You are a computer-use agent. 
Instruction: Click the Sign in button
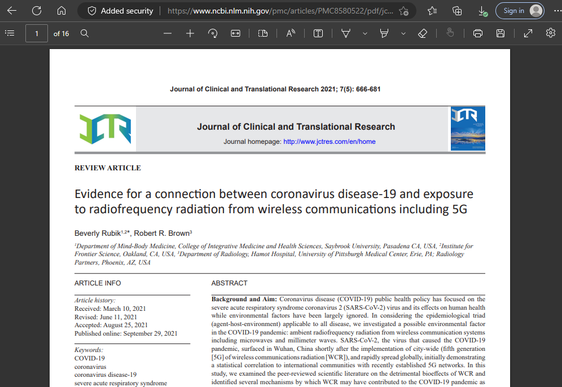click(x=520, y=11)
